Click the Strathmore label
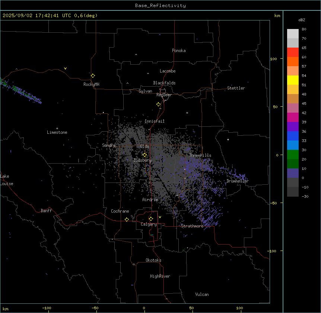The width and height of the screenshot is (321, 313). point(192,226)
